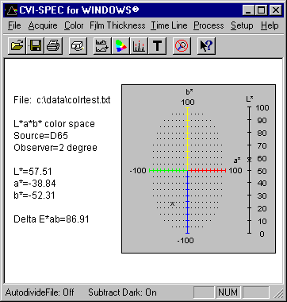Click the spectral peaks chart icon
Screen dimensions: 287x302
(x=139, y=46)
